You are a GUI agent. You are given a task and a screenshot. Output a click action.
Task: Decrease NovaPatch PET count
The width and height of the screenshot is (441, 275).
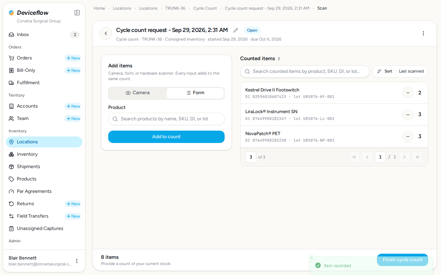(408, 136)
